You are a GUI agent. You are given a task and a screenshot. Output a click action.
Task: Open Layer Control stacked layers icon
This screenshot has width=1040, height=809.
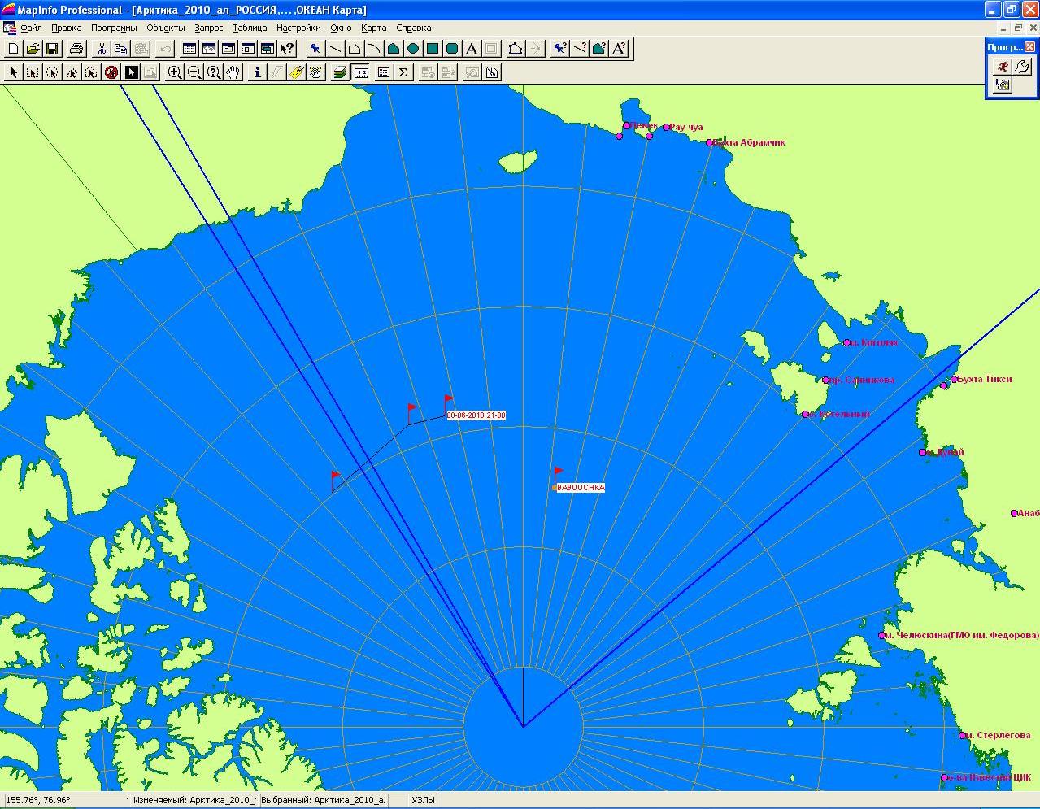pos(340,72)
